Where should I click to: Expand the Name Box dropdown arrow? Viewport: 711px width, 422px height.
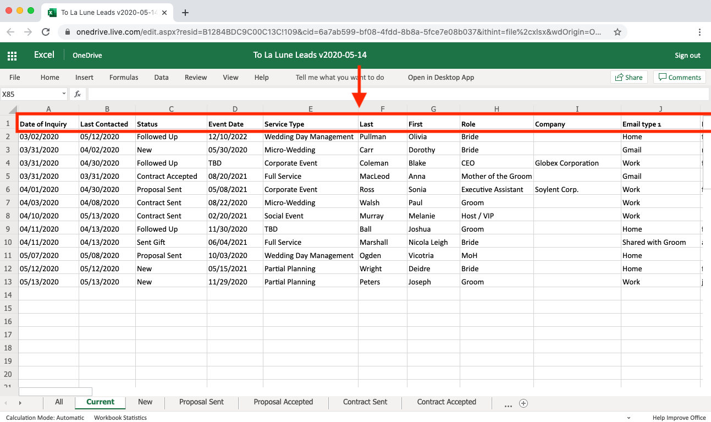(x=64, y=94)
